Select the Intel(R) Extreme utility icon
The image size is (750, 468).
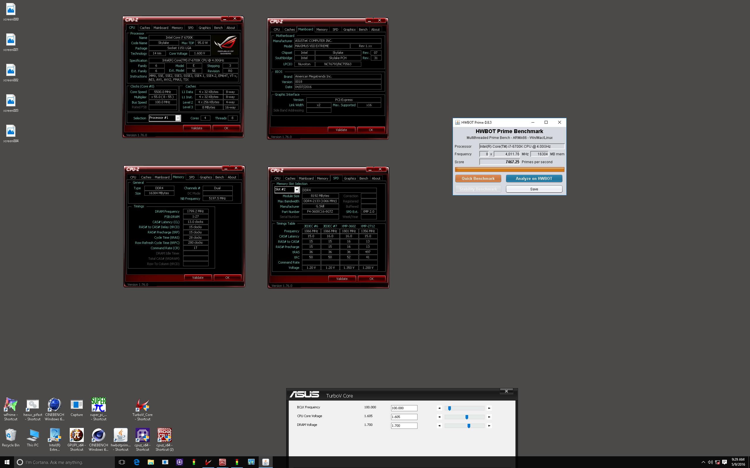(55, 440)
